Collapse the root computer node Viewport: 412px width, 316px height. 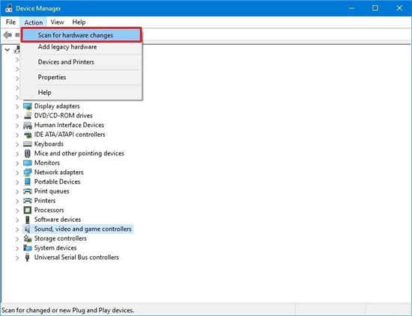coord(7,49)
